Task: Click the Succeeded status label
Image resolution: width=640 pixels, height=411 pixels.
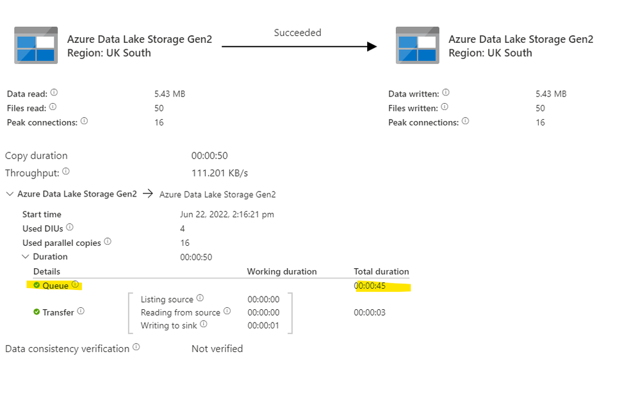Action: tap(297, 33)
